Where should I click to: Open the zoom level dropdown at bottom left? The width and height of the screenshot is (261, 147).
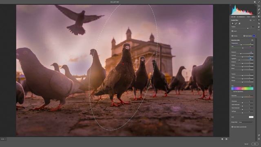pyautogui.click(x=3, y=139)
